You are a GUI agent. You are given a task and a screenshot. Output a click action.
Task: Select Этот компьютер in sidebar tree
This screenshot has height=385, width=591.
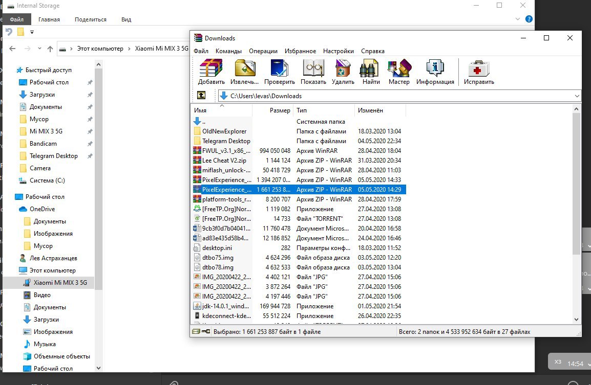(x=52, y=270)
